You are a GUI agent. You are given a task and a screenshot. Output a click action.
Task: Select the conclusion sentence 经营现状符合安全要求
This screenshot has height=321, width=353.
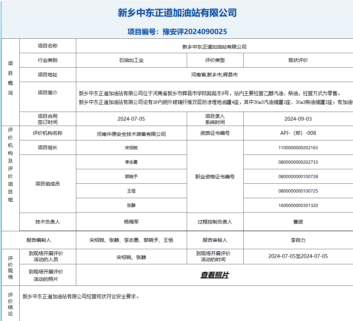pyautogui.click(x=81, y=297)
